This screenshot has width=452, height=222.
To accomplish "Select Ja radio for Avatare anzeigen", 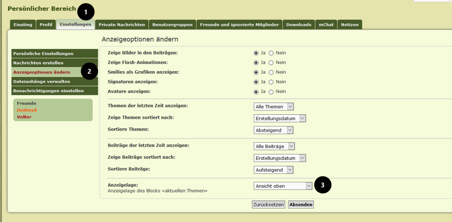I will pyautogui.click(x=256, y=92).
